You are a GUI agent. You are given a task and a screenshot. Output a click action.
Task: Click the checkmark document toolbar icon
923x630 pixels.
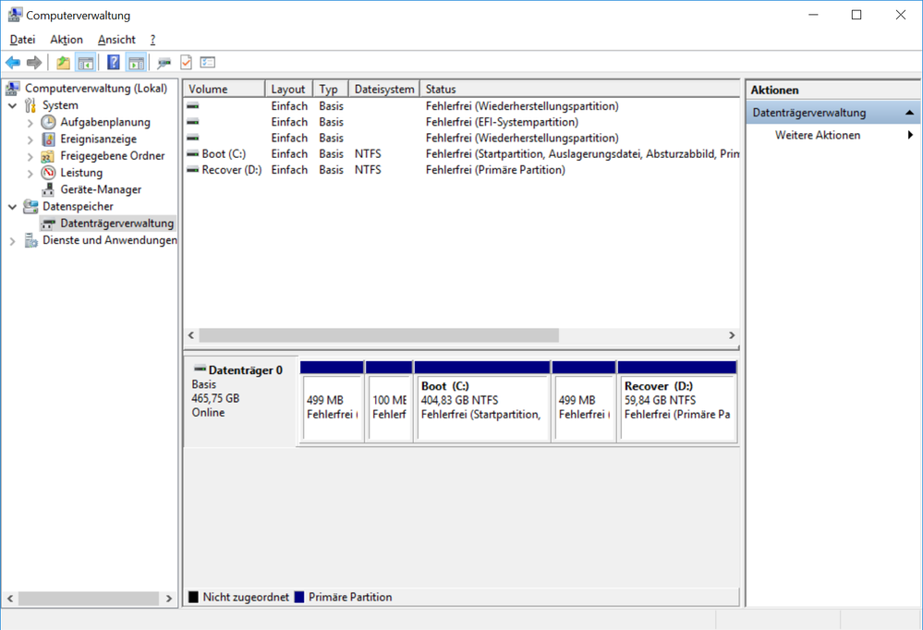point(186,63)
